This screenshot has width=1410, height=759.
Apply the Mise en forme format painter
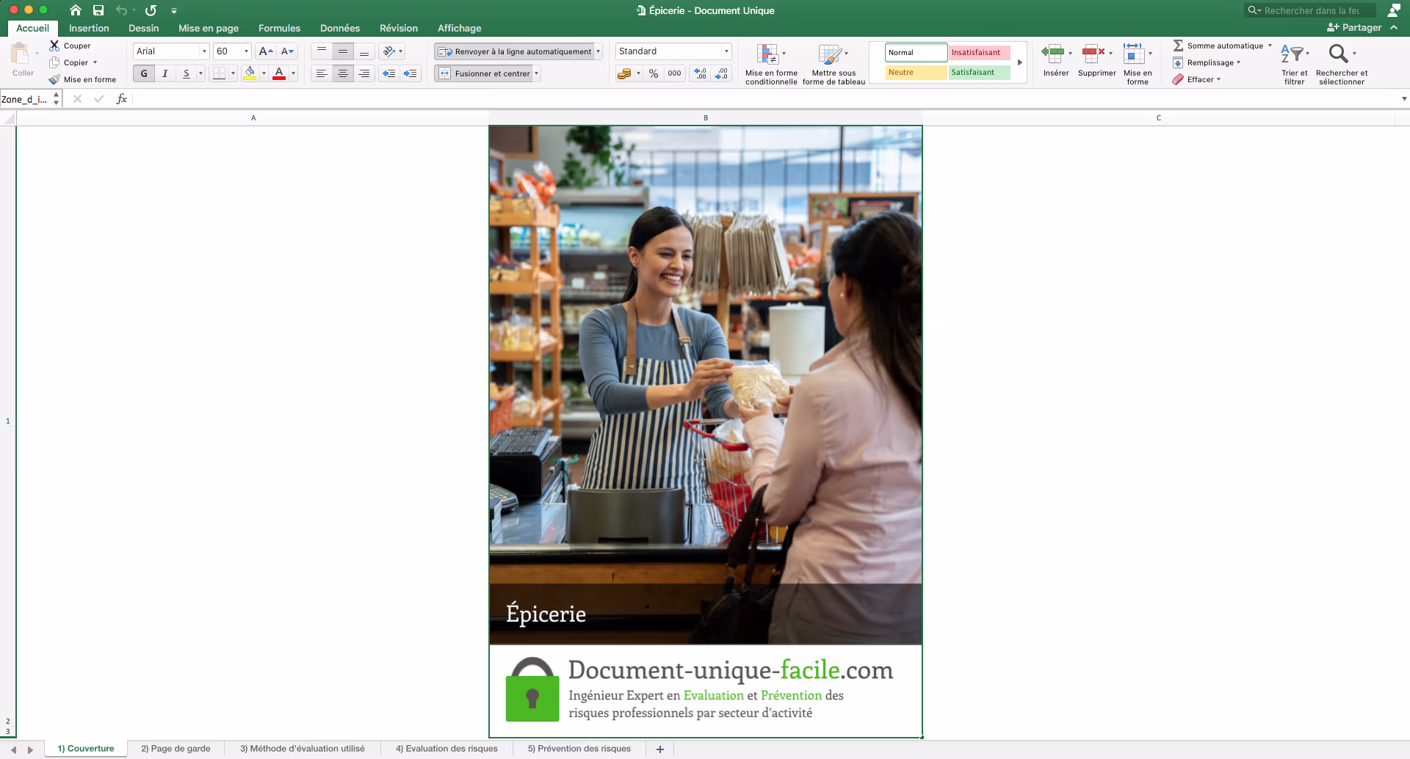point(82,79)
